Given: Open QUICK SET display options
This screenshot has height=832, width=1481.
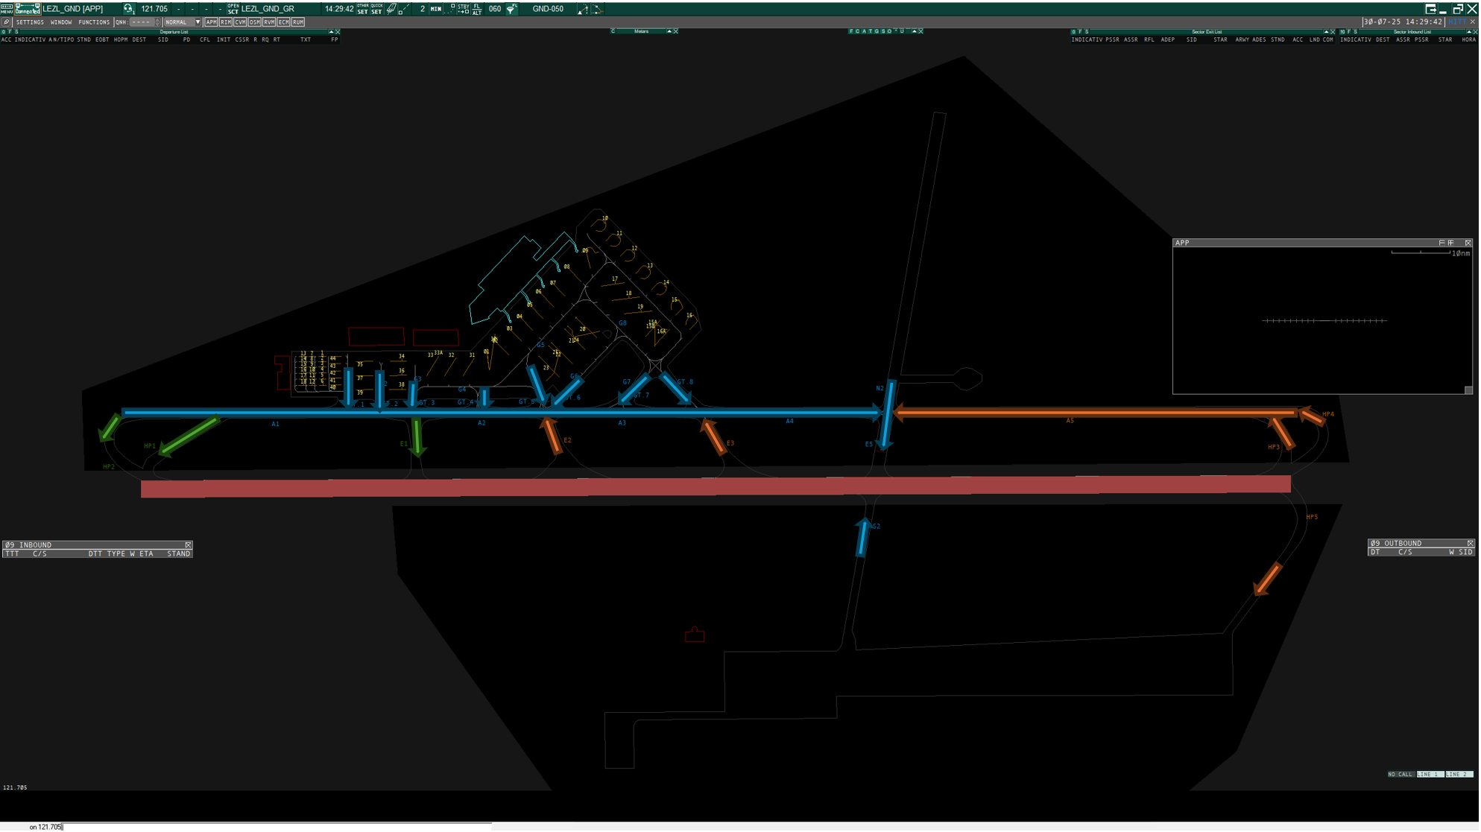Looking at the screenshot, I should (377, 9).
